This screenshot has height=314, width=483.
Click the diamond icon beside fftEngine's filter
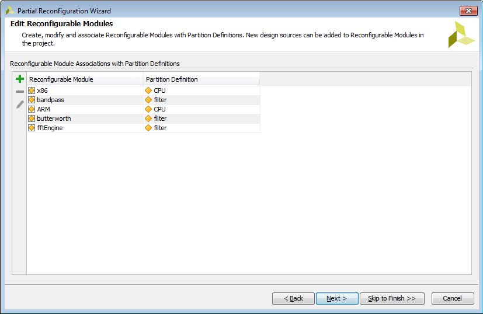coord(148,128)
